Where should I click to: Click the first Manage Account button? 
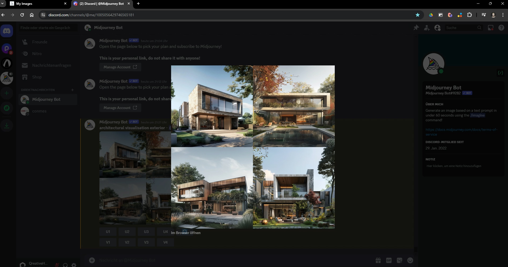(120, 67)
